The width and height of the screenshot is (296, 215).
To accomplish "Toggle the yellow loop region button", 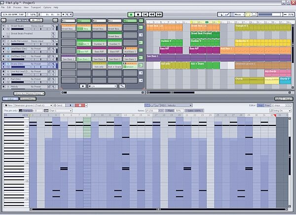I will pos(248,14).
